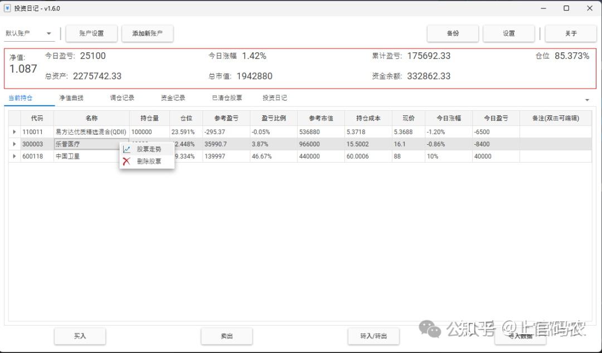Click the 备份 backup button
Screen dimensions: 602x353
[453, 33]
